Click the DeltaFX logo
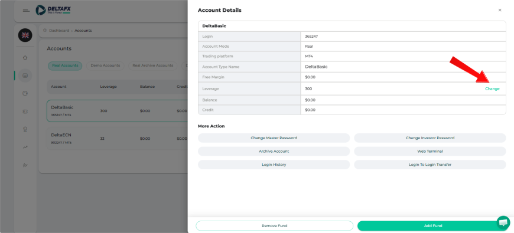The image size is (514, 233). point(53,10)
